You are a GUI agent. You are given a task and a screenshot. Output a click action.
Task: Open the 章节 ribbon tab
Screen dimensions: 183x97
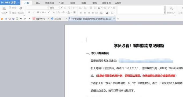click(x=94, y=3)
